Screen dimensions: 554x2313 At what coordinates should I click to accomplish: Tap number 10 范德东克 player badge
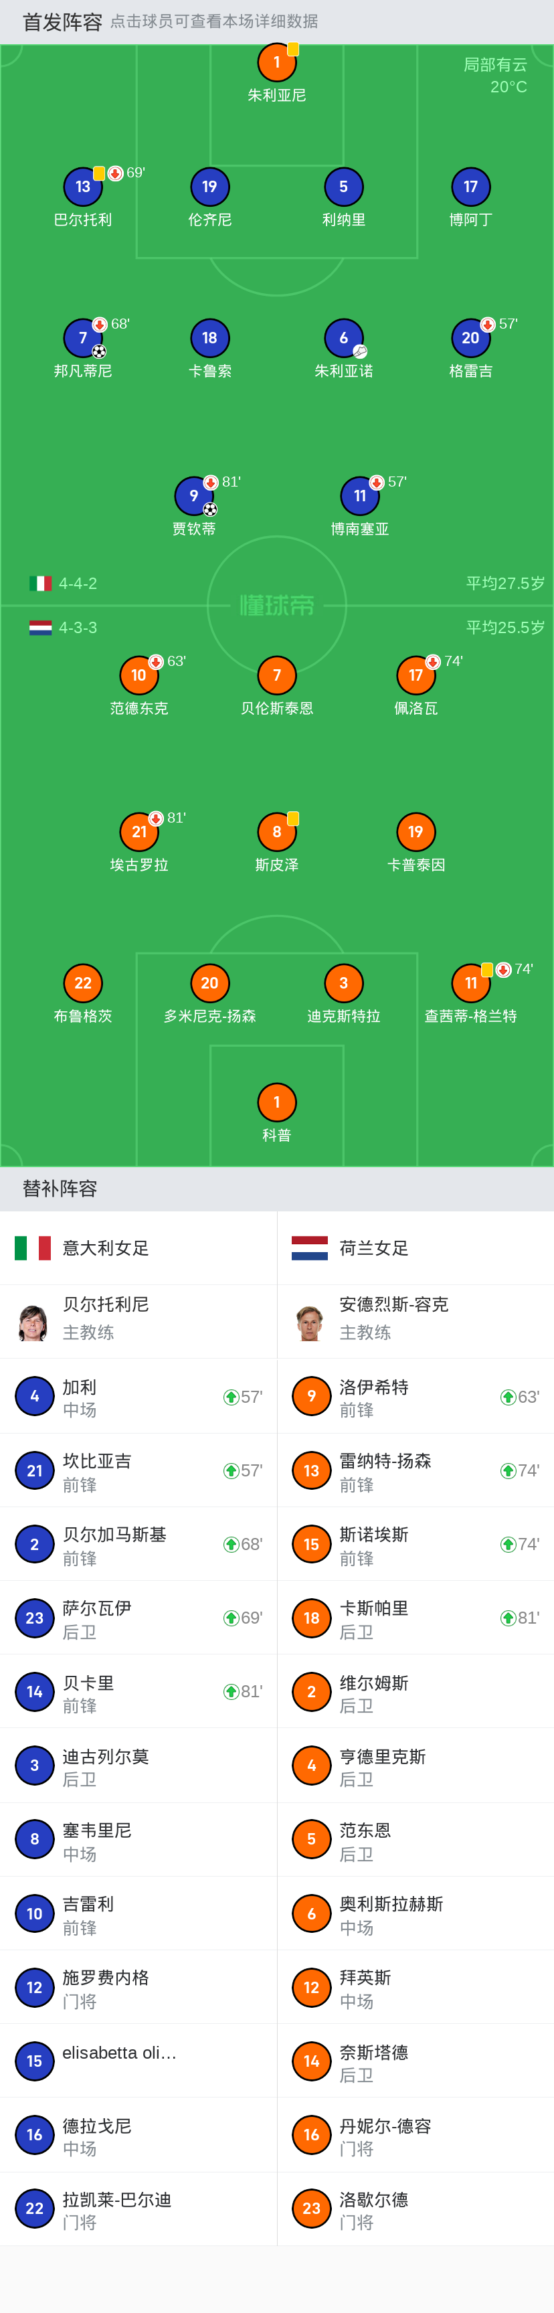(138, 675)
